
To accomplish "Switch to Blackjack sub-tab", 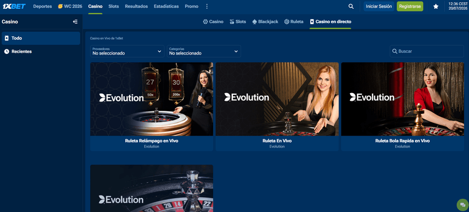I will [x=265, y=22].
